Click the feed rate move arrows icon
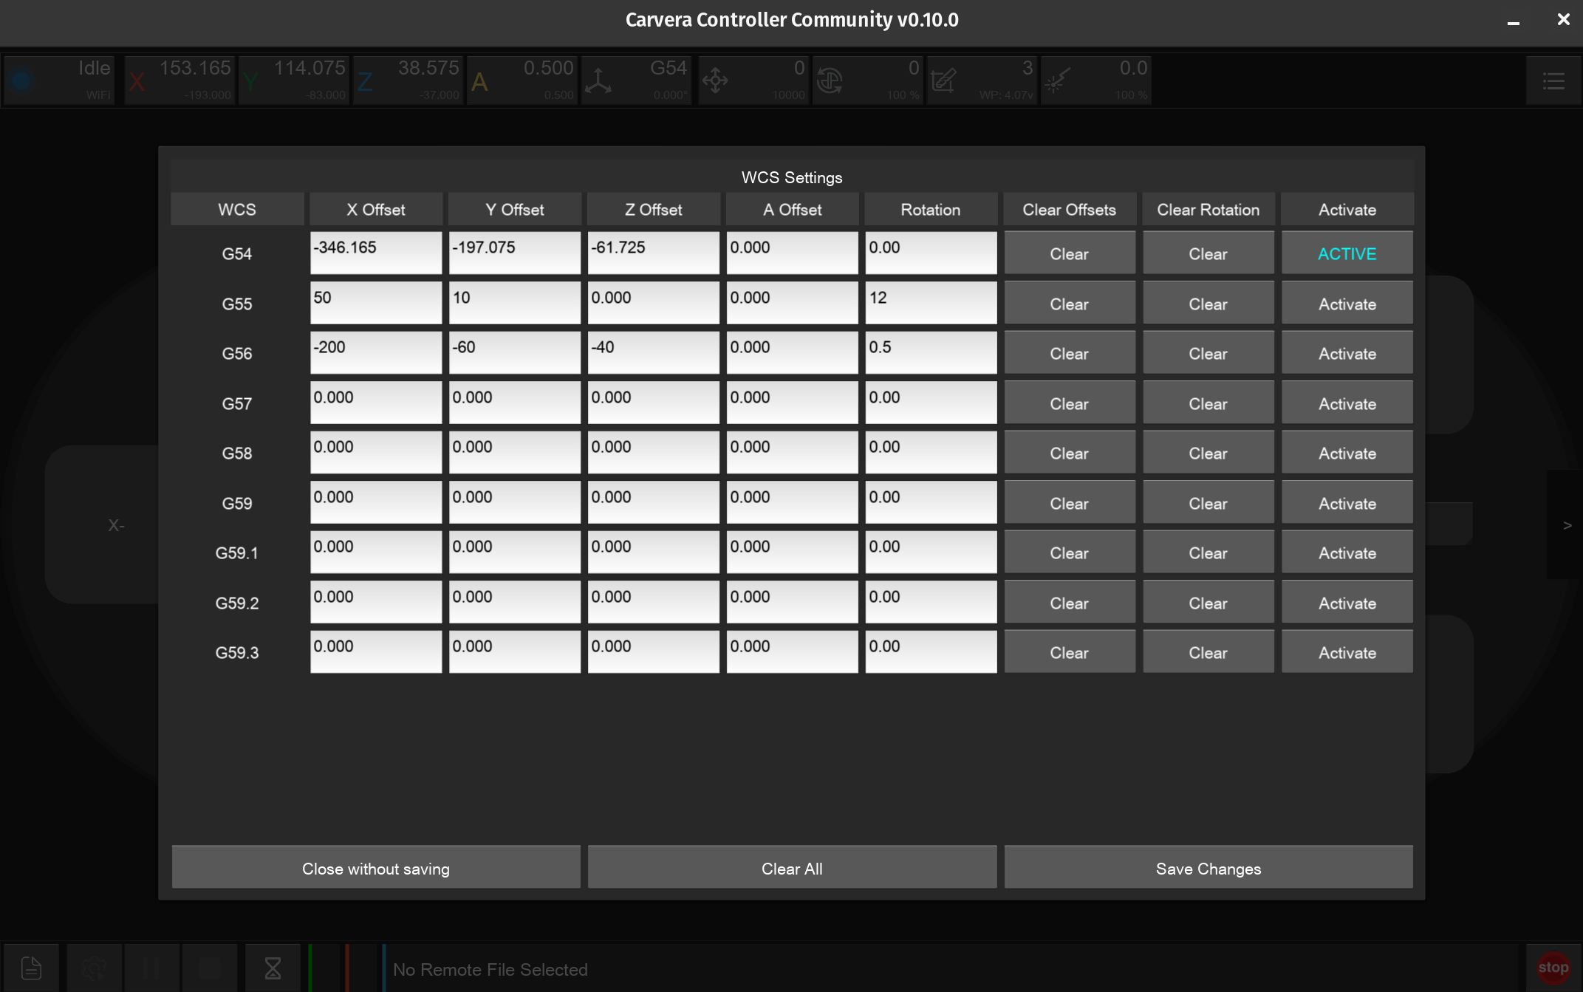Viewport: 1583px width, 992px height. coord(715,81)
